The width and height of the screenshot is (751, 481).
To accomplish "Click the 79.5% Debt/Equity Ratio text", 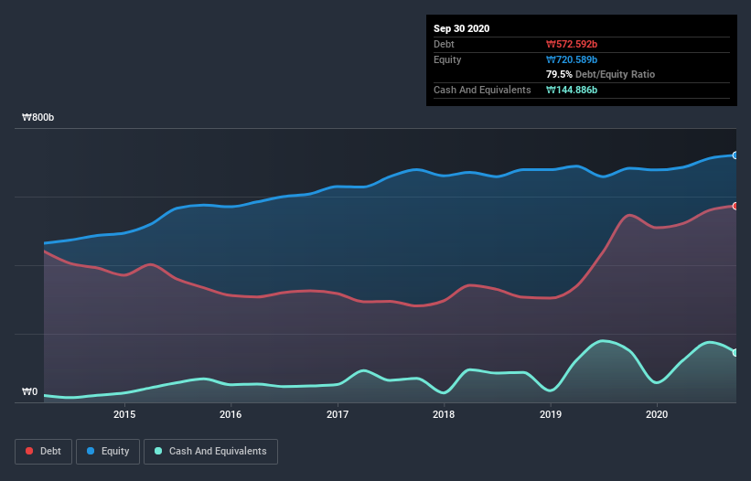I will (x=601, y=74).
